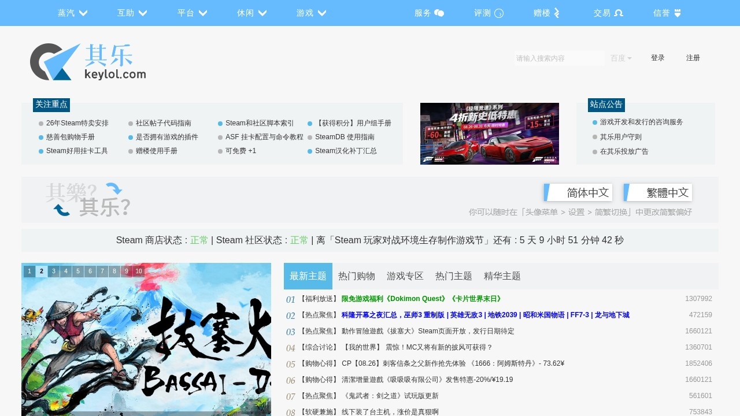740x416 pixels.
Task: Switch to 简体中文 language
Action: point(578,192)
